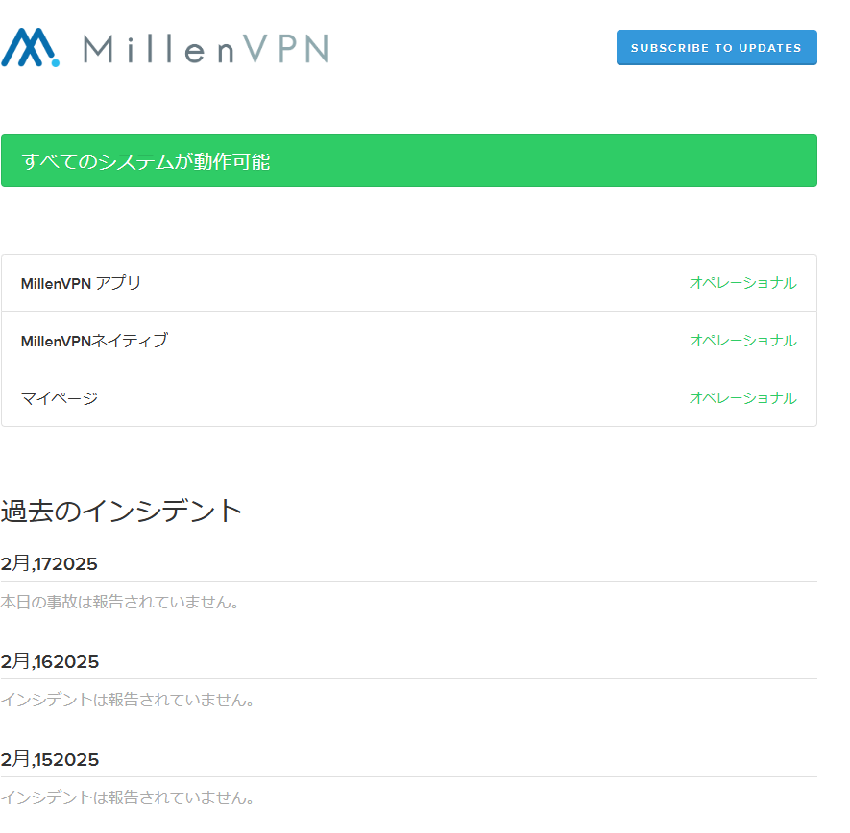Open the 2月,152025 incident date

(50, 759)
